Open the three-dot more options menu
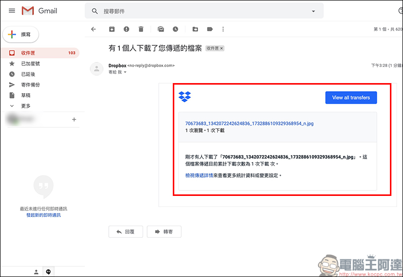403x277 pixels. (223, 29)
